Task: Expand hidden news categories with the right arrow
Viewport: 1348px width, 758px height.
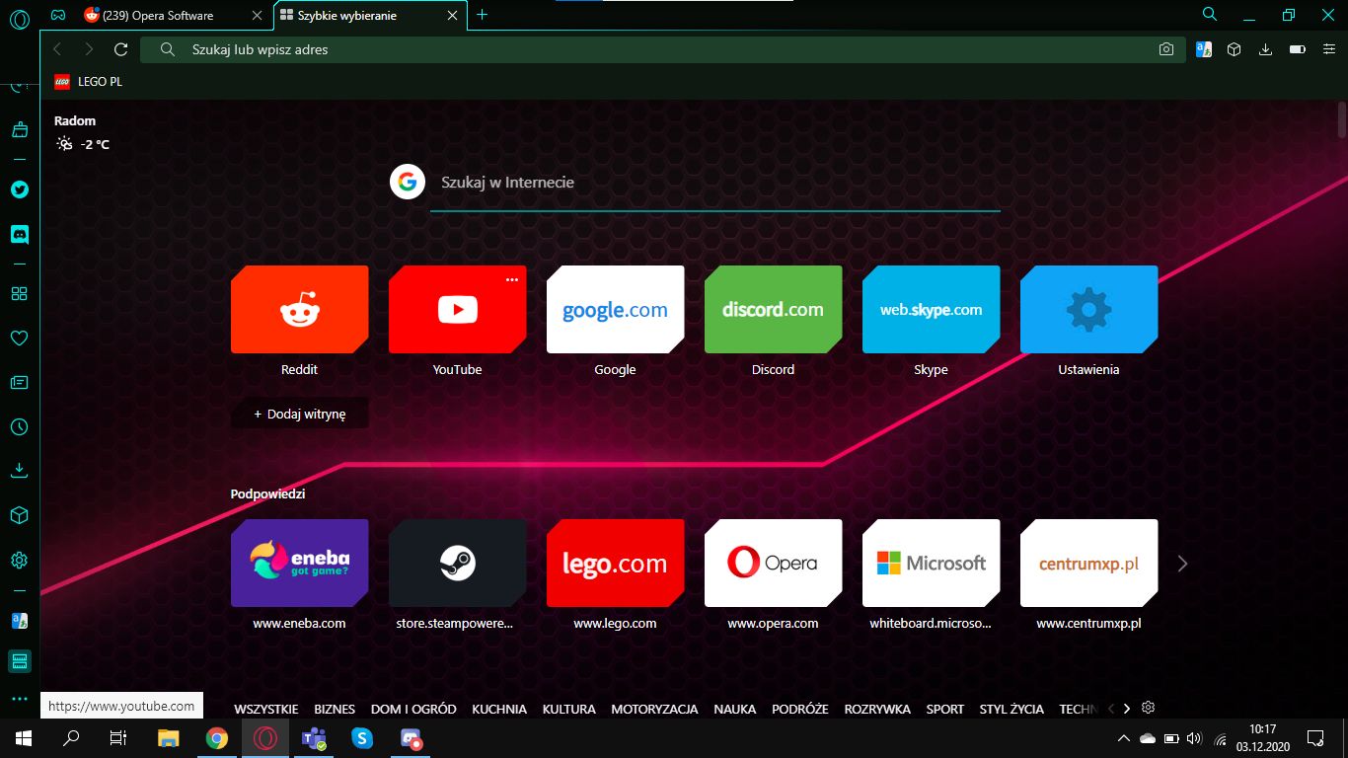Action: pyautogui.click(x=1125, y=708)
